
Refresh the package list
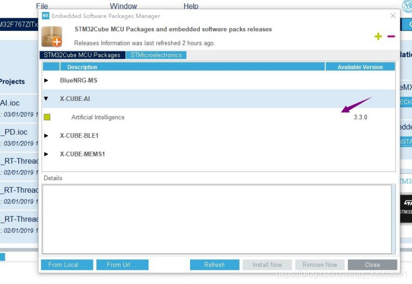coord(214,265)
